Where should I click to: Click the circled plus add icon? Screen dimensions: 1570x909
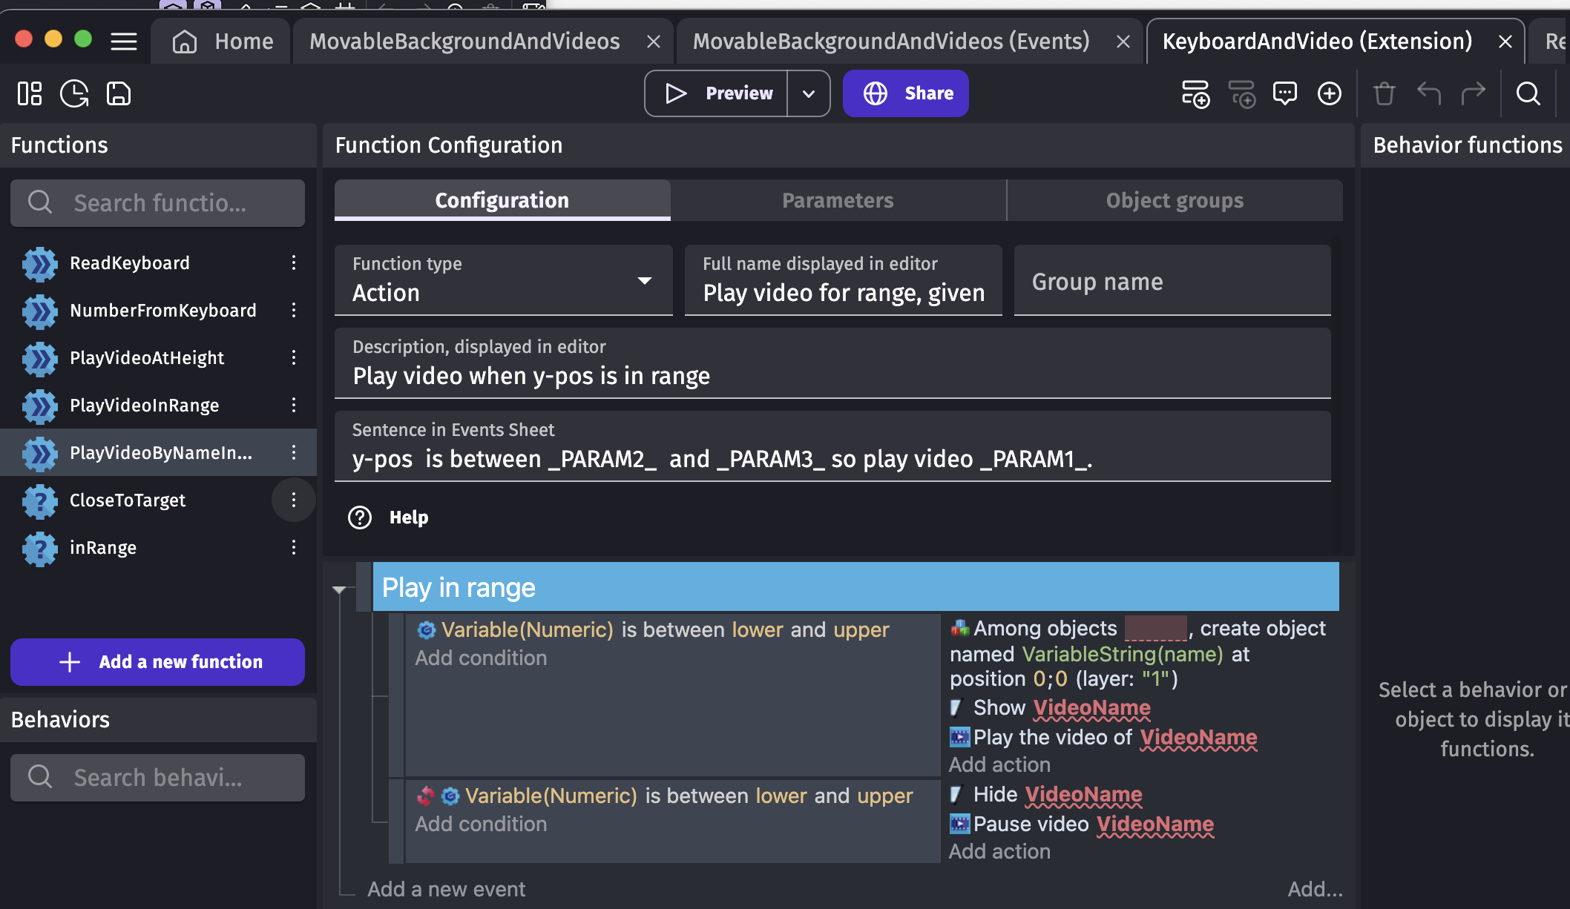click(x=1330, y=93)
